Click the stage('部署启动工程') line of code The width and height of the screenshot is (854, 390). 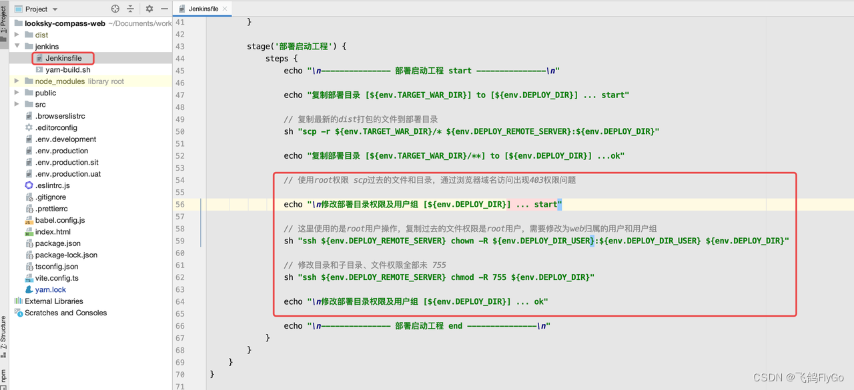tap(297, 47)
